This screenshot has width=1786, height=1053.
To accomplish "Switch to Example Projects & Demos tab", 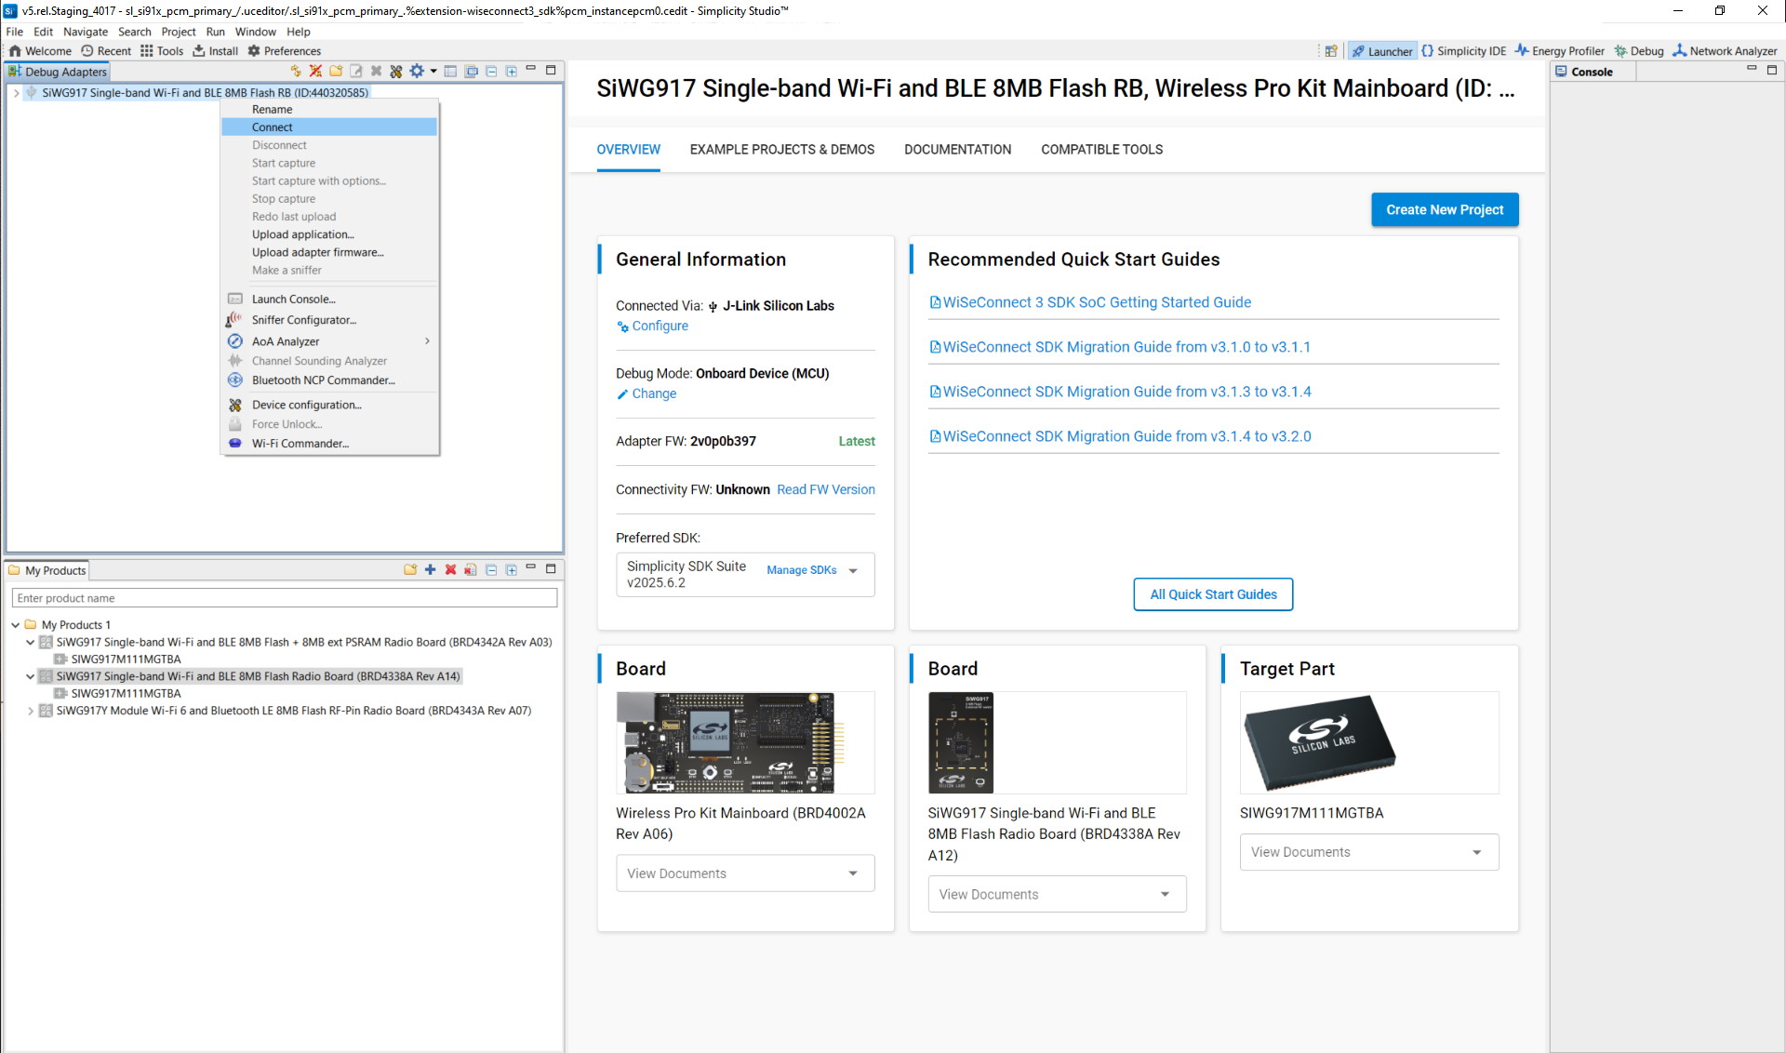I will [781, 150].
